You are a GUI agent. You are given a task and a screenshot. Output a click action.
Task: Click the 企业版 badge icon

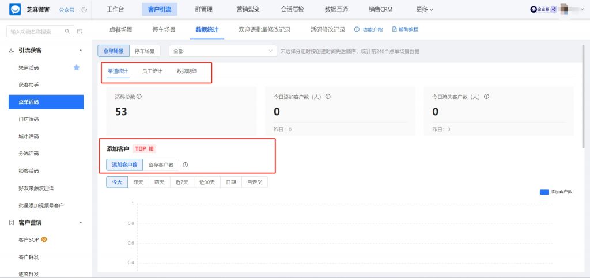(543, 9)
